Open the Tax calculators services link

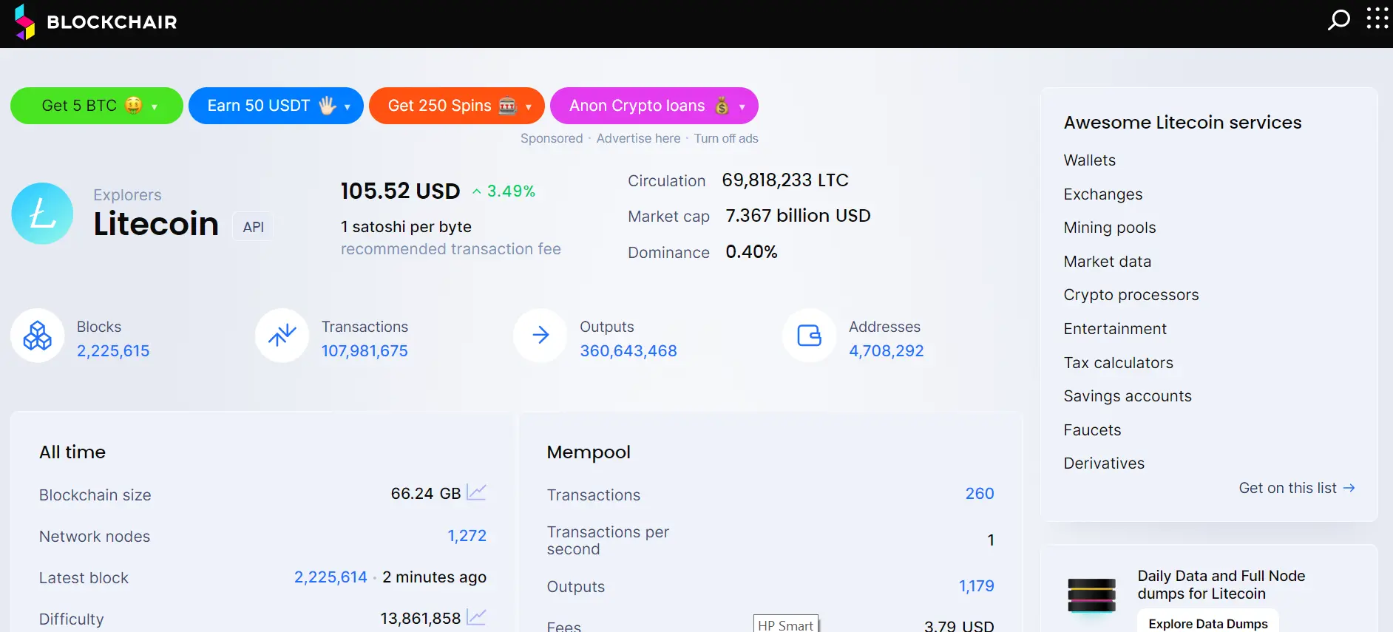[x=1119, y=363]
